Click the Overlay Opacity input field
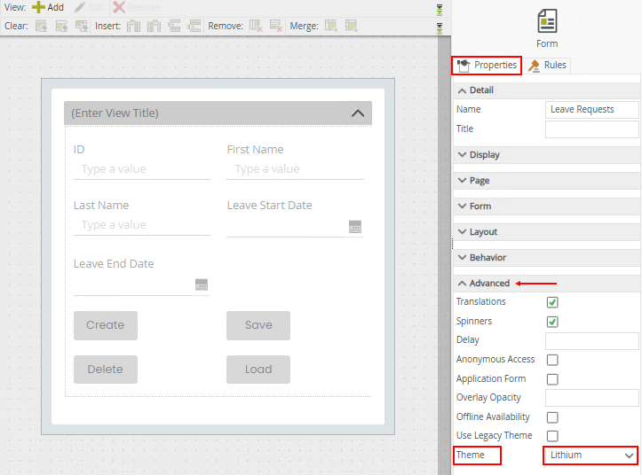This screenshot has width=642, height=475. (591, 398)
